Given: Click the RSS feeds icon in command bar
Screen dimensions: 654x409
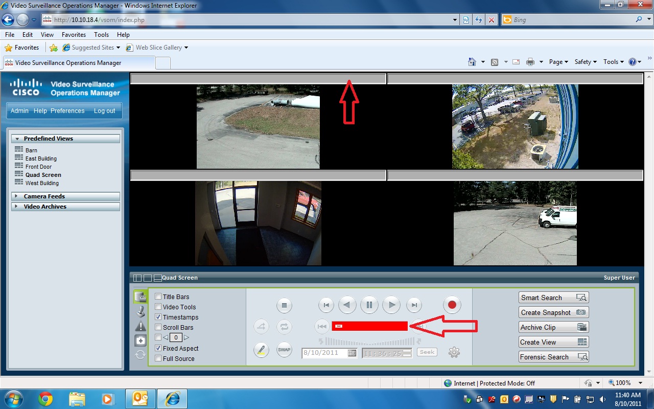Looking at the screenshot, I should 495,62.
